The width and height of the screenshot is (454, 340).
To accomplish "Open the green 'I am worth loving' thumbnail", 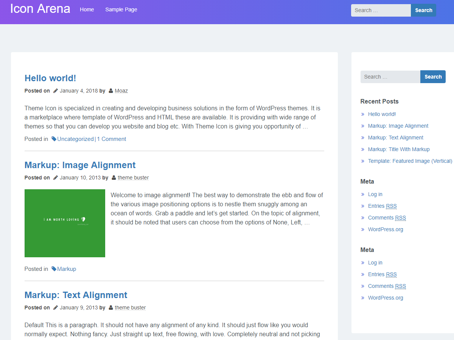I will [x=65, y=223].
